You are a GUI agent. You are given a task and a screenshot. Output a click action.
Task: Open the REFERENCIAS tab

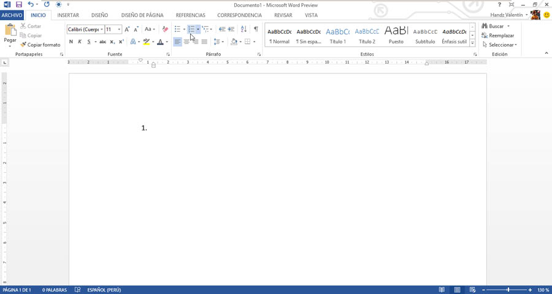(190, 15)
